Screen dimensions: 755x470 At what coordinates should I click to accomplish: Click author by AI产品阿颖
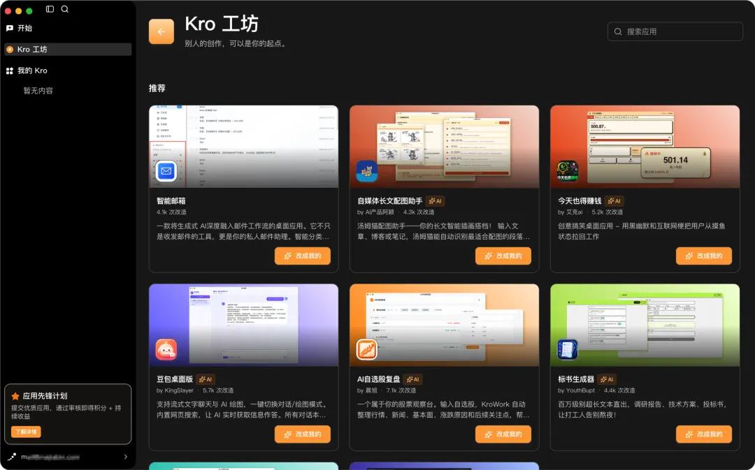(x=375, y=212)
